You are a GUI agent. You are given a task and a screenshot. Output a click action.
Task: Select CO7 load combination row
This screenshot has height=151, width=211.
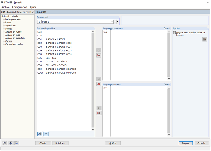coord(64,62)
